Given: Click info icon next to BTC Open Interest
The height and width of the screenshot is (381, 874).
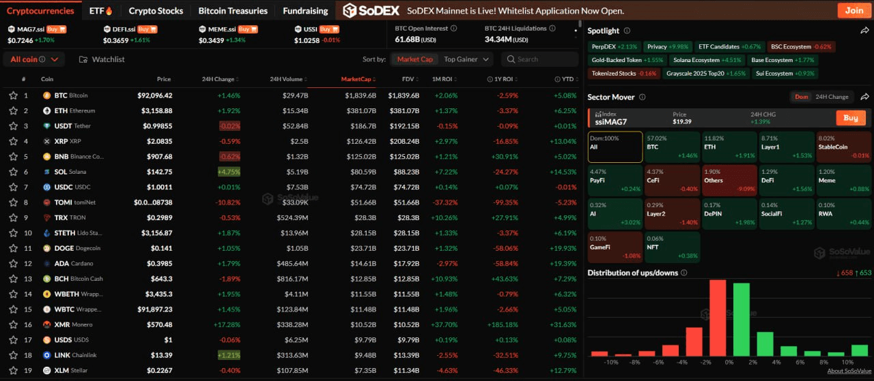Looking at the screenshot, I should [x=455, y=29].
